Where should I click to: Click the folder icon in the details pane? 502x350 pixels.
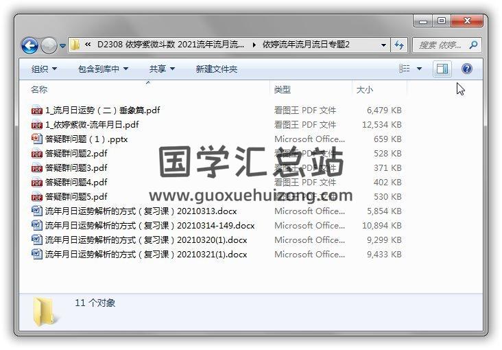click(x=44, y=312)
